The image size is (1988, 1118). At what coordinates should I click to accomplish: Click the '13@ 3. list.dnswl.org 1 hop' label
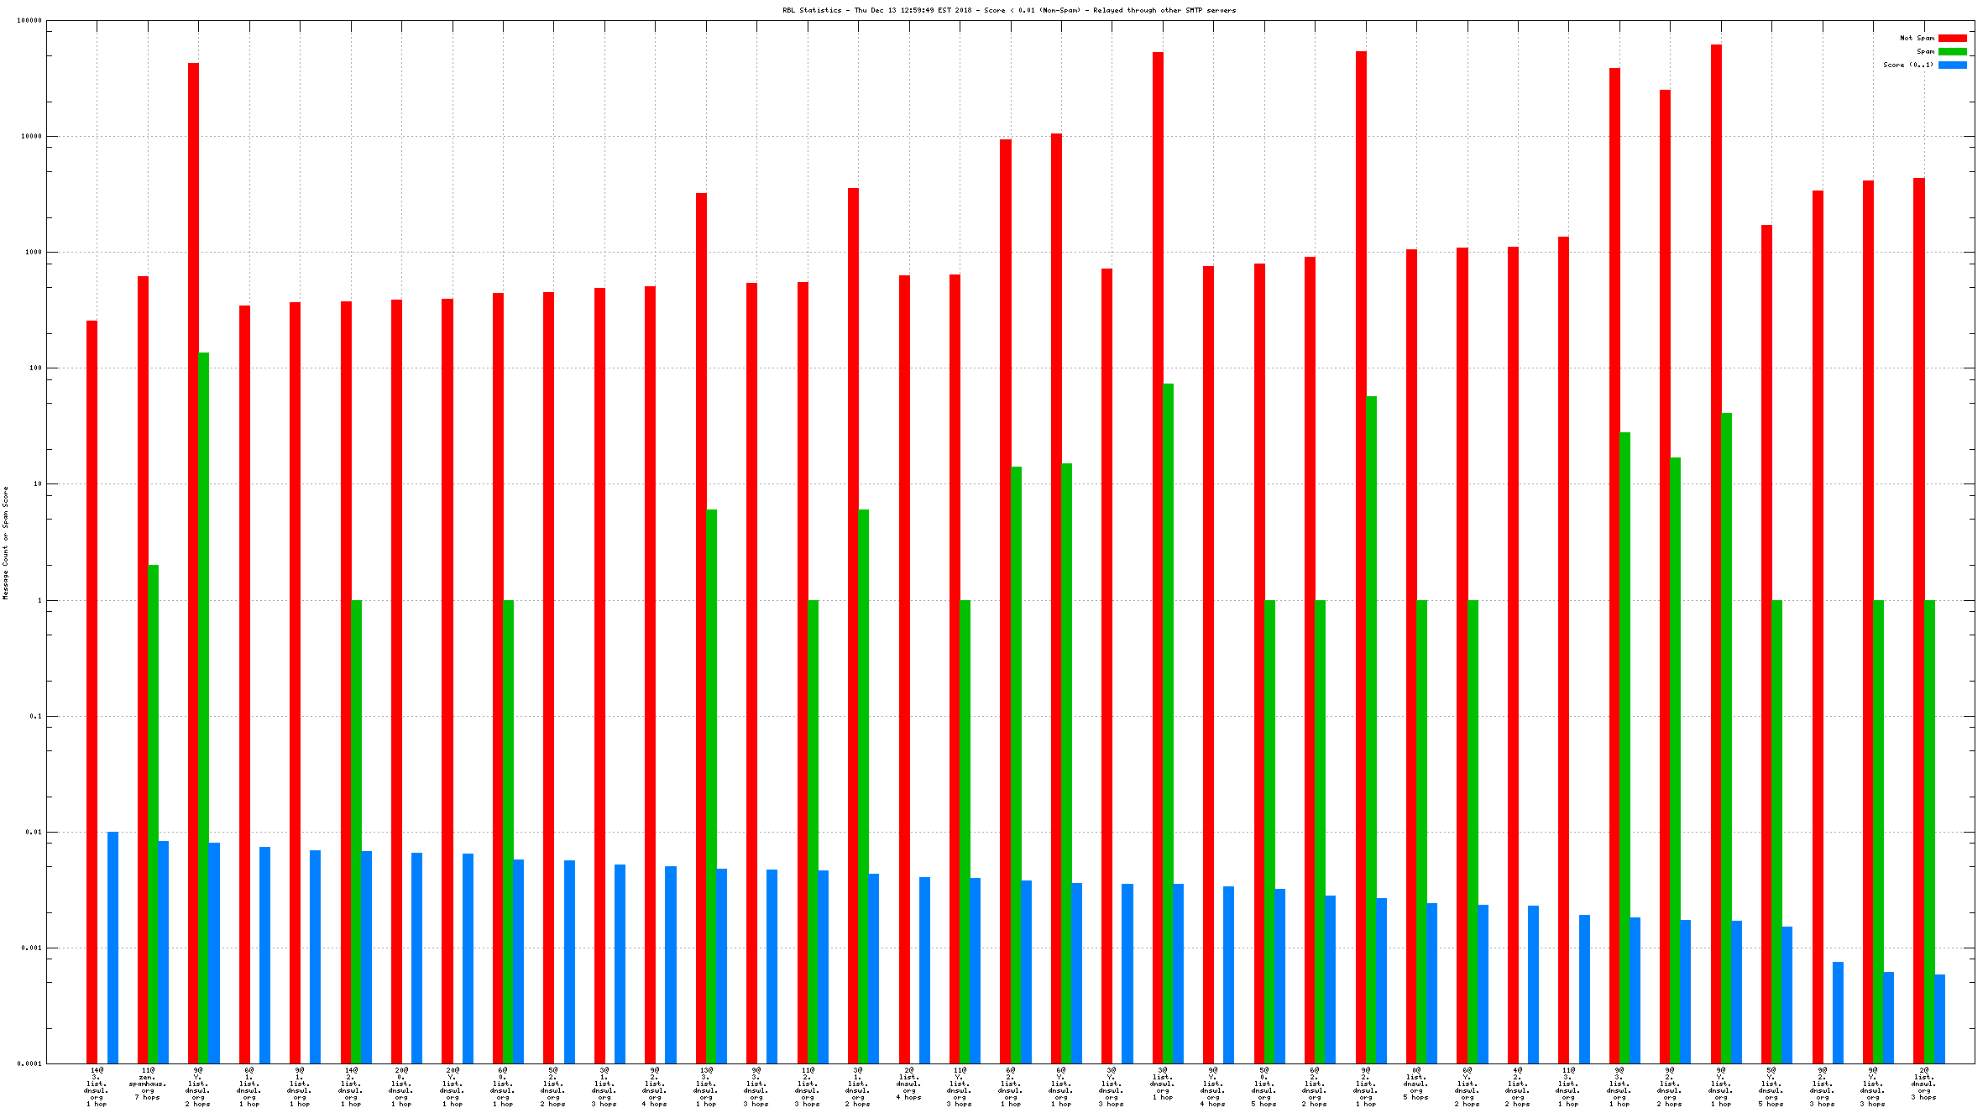(705, 1087)
